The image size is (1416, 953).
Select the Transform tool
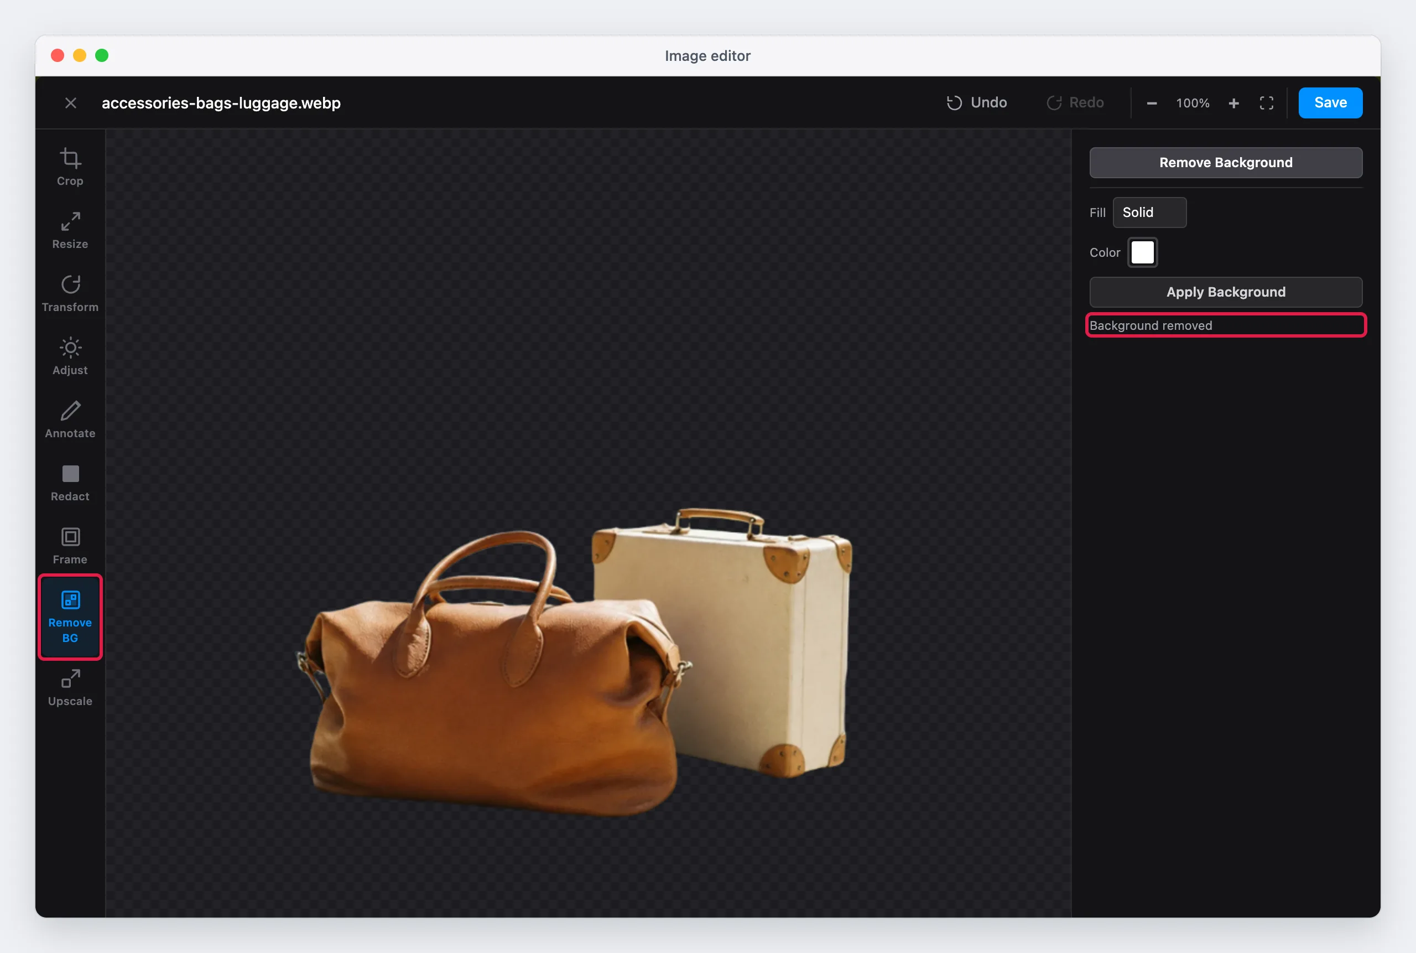(70, 293)
